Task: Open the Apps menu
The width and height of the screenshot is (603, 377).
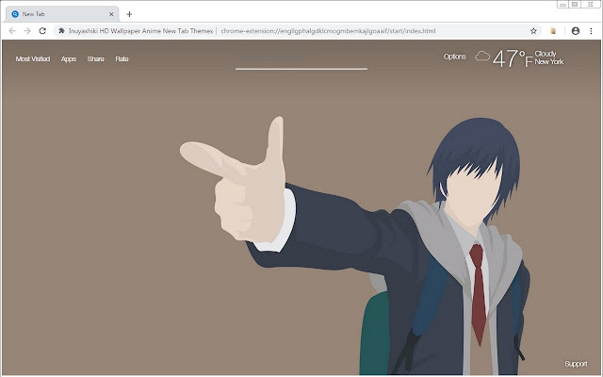Action: click(69, 58)
